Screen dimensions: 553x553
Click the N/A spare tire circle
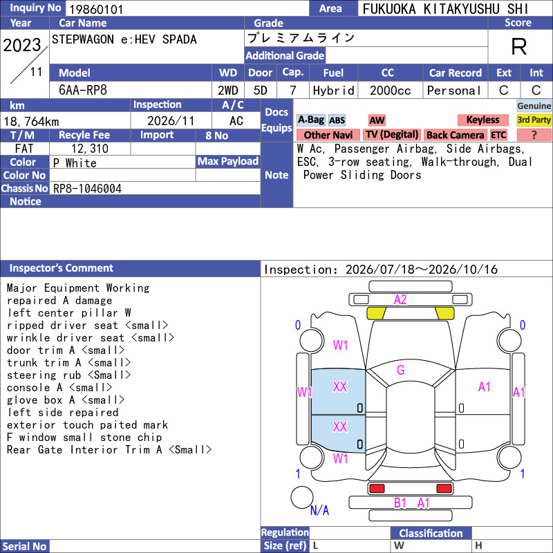(x=302, y=497)
